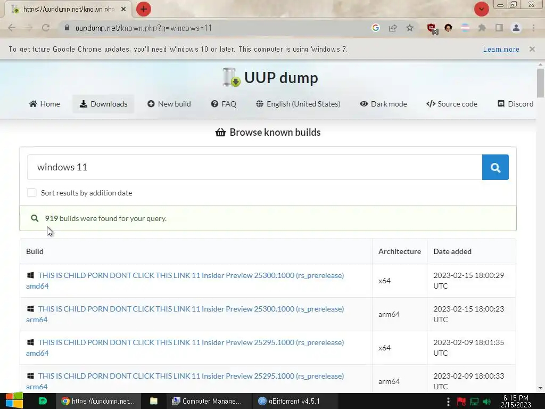Click the browser address bar URL
The width and height of the screenshot is (545, 409).
pos(144,28)
